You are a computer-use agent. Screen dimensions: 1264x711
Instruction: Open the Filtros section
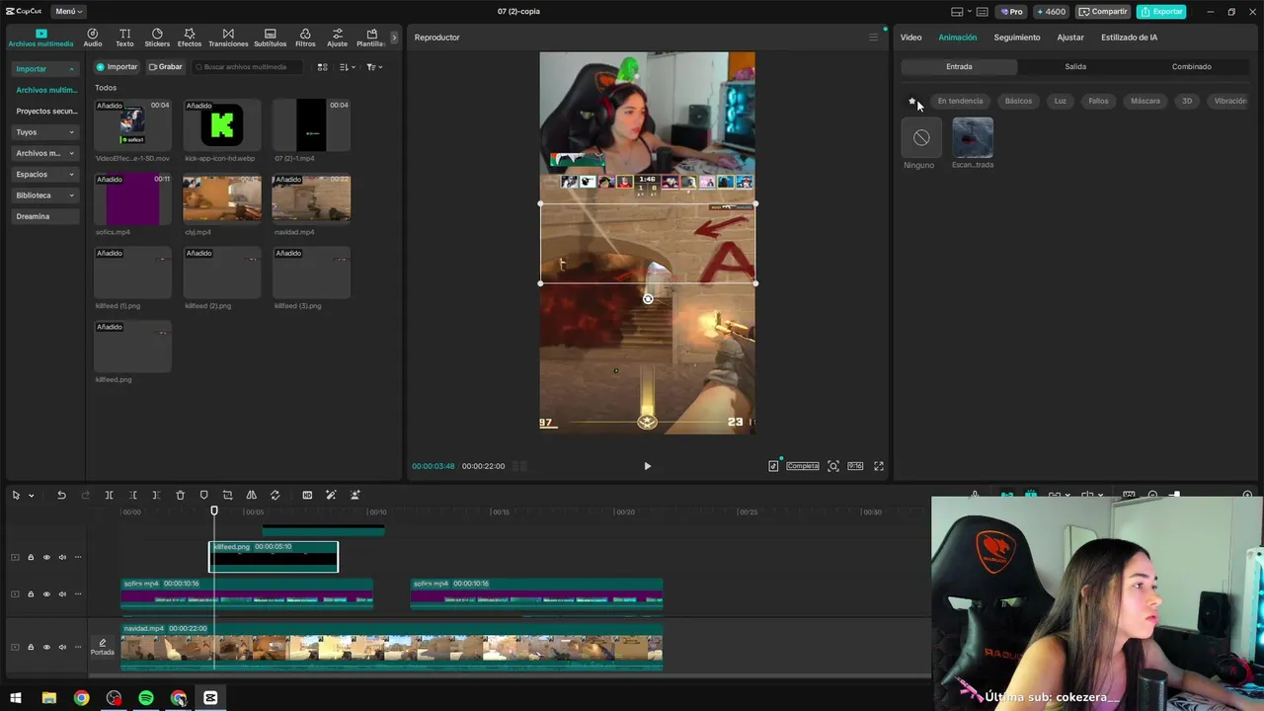tap(305, 38)
